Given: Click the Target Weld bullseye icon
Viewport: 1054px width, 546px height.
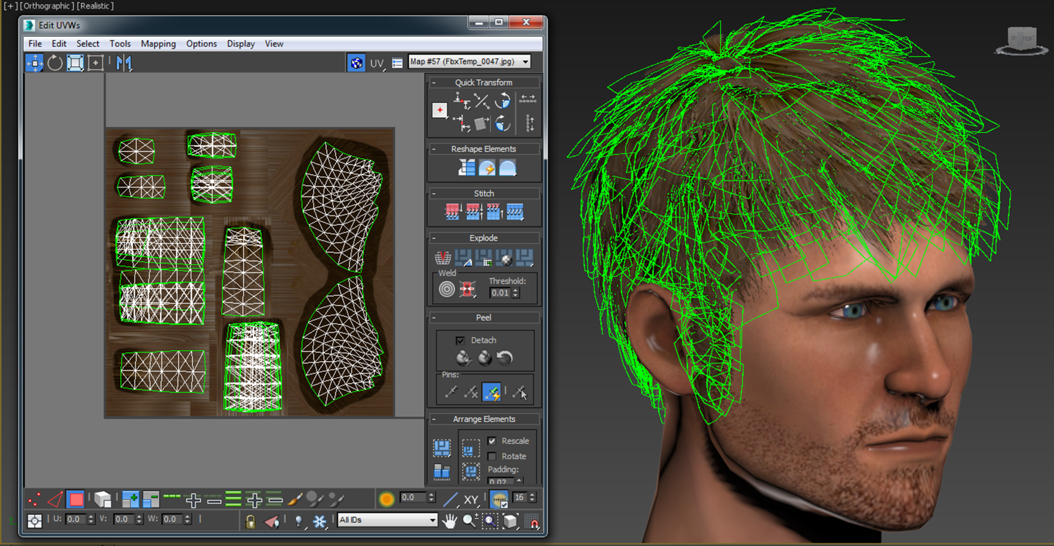Looking at the screenshot, I should (447, 289).
